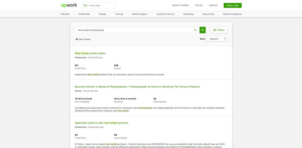Open the Mobile Dev category

[x=84, y=14]
